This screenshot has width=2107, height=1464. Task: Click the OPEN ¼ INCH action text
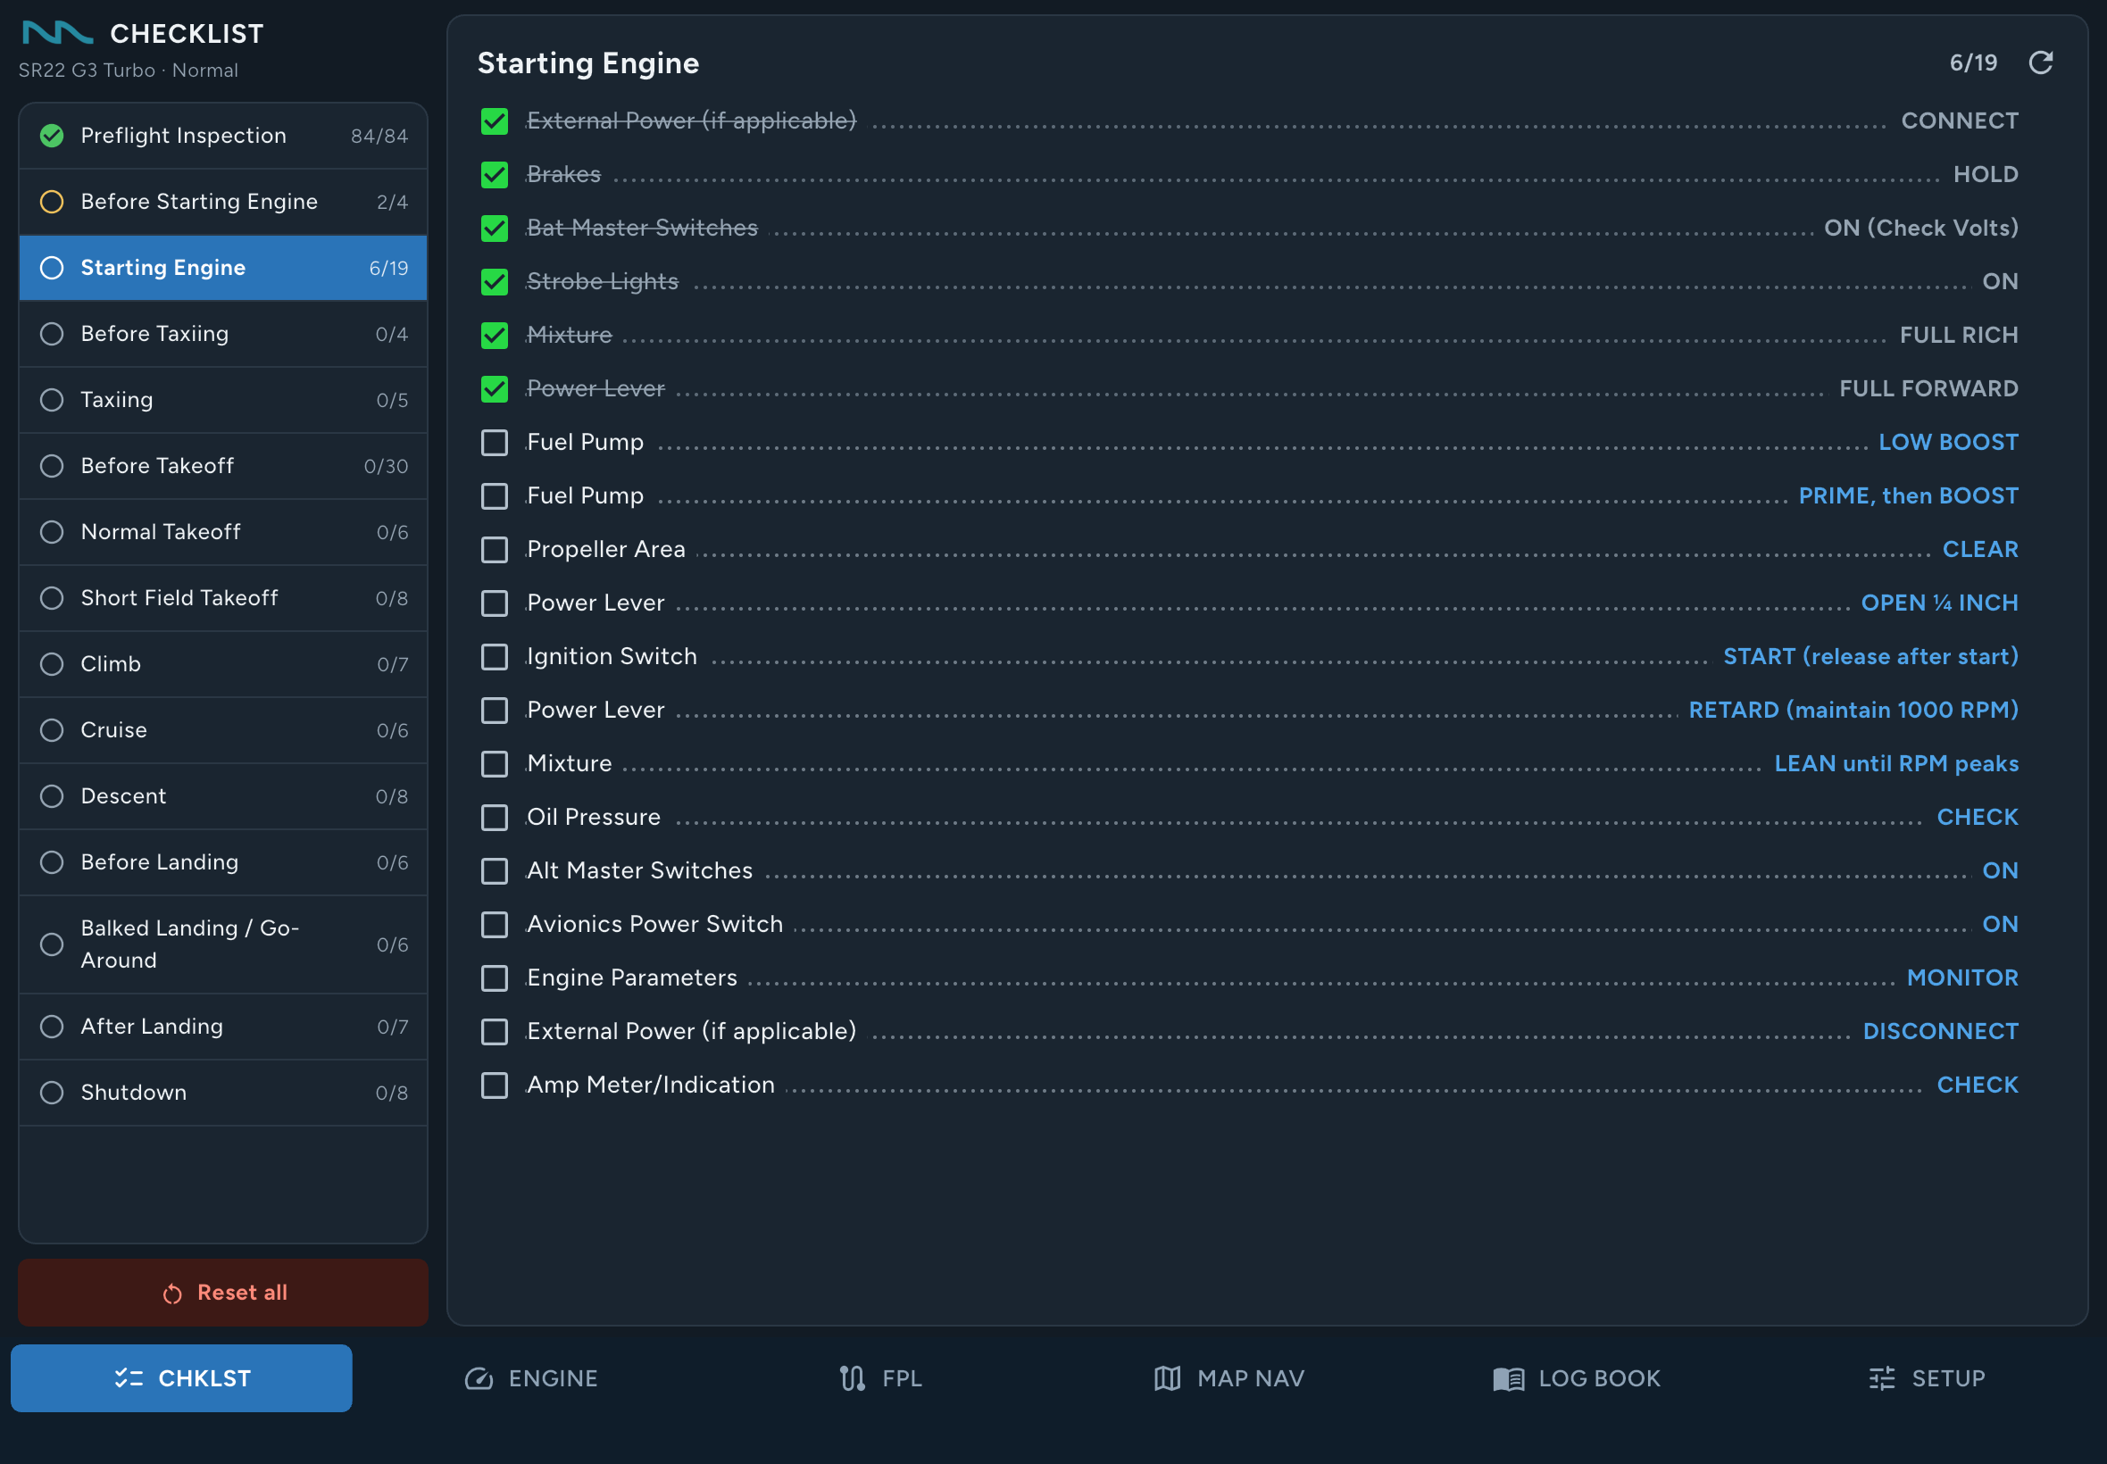coord(1939,603)
